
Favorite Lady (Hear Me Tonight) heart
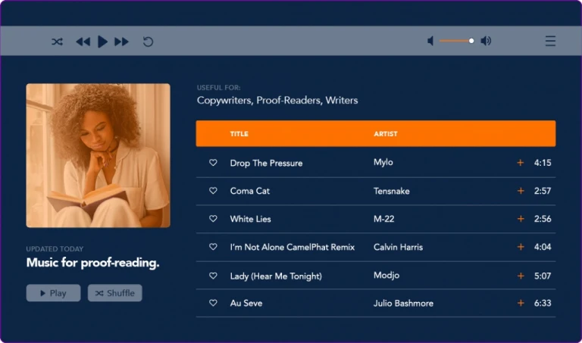pyautogui.click(x=213, y=276)
